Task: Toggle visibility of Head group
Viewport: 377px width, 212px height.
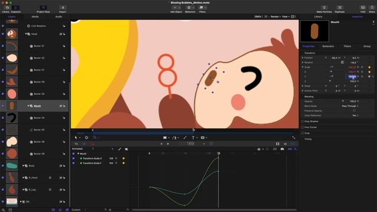Action: pos(3,34)
